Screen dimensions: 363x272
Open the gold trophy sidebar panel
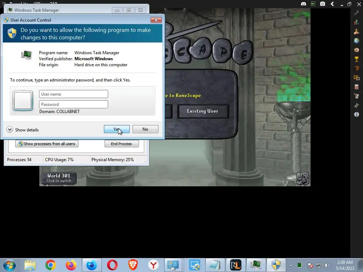(357, 59)
